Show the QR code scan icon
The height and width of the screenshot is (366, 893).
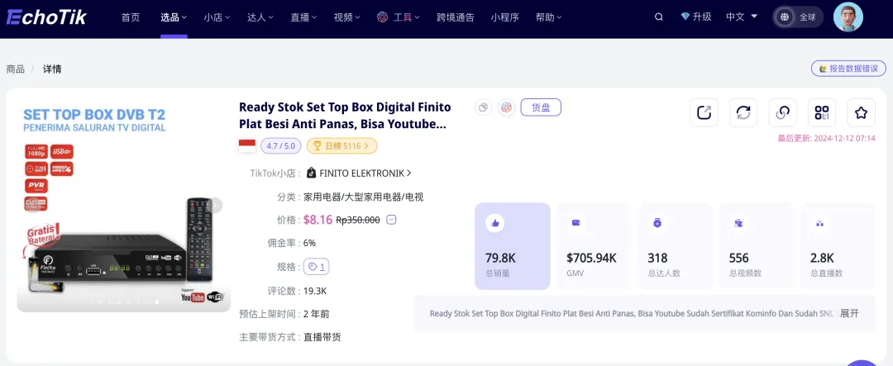click(821, 113)
